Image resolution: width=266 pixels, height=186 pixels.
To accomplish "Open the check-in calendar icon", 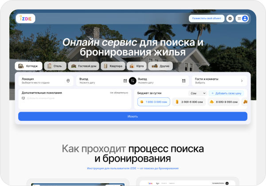I will [x=125, y=81].
